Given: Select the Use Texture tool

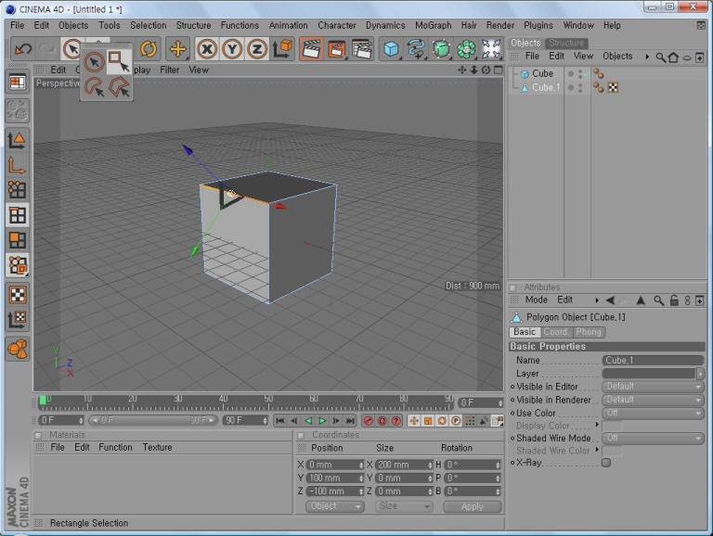Looking at the screenshot, I should [x=18, y=295].
